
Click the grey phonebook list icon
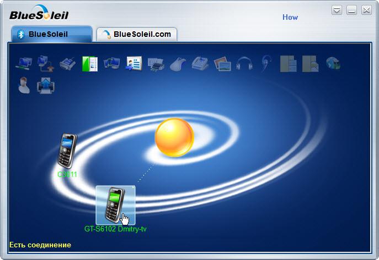coord(289,64)
